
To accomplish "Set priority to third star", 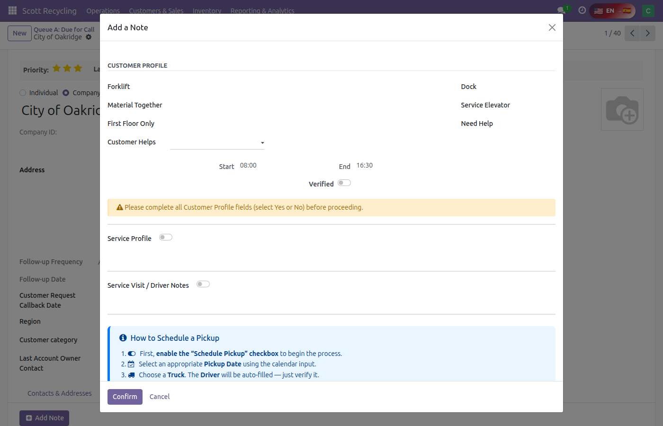I will point(78,69).
